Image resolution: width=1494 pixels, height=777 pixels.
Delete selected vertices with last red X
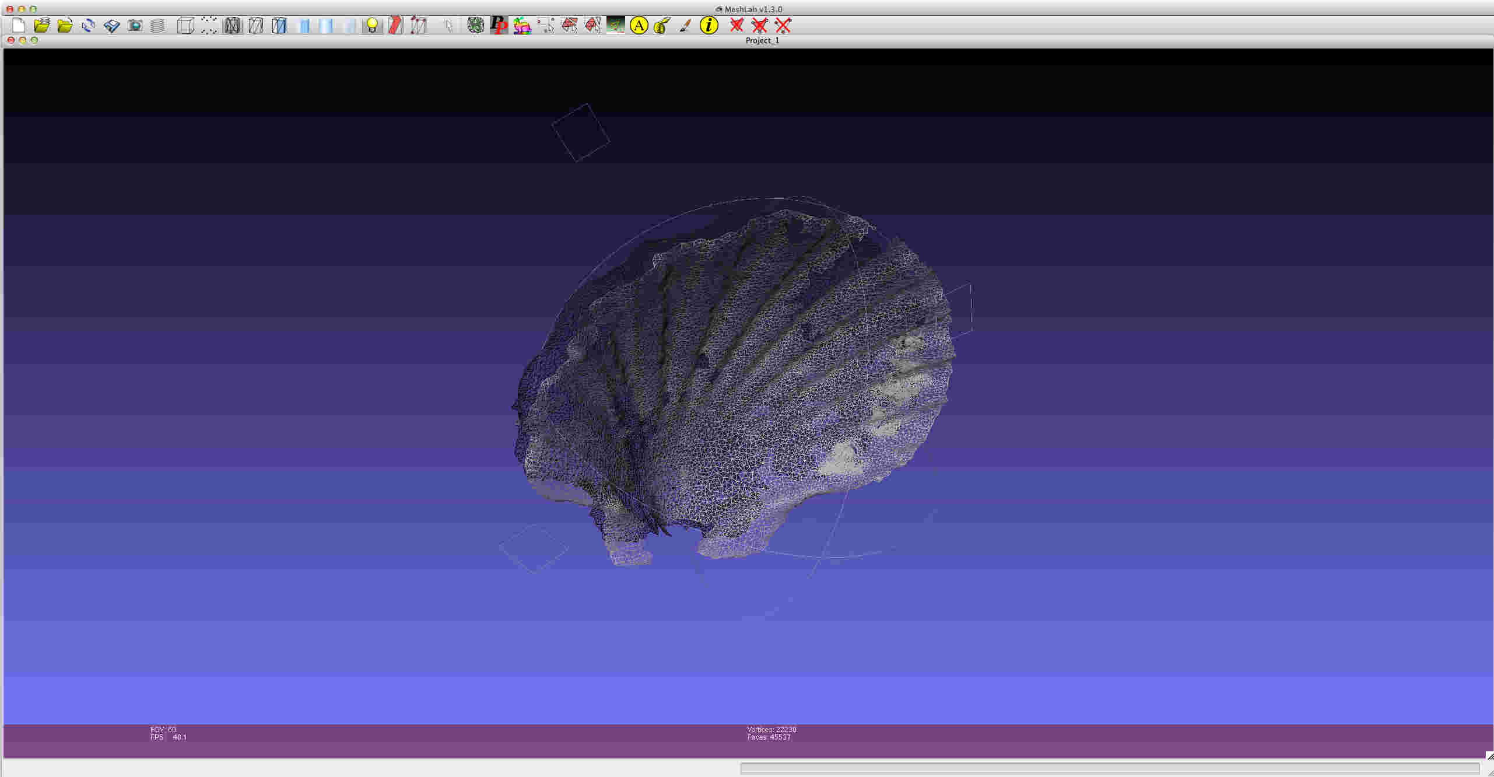click(x=783, y=25)
